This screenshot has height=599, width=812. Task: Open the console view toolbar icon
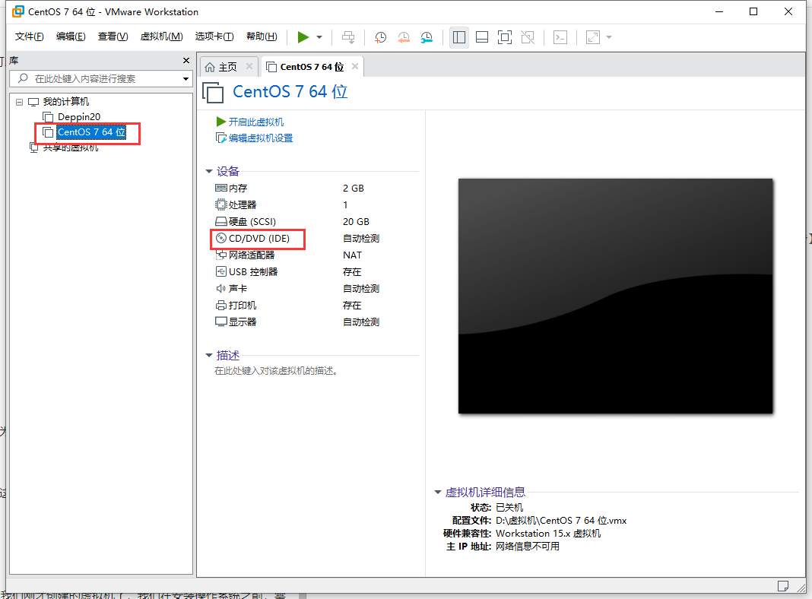point(560,37)
